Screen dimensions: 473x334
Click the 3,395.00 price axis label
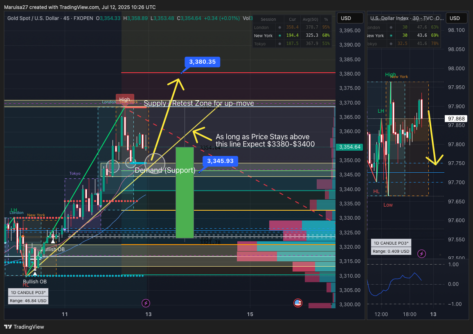pos(349,30)
